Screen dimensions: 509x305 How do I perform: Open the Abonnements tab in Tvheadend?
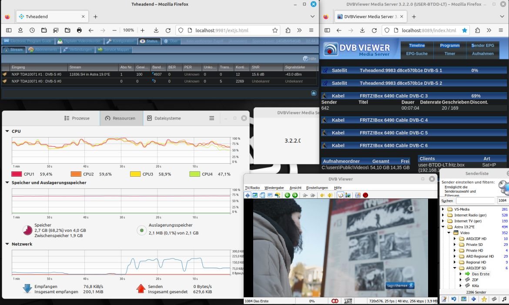(x=43, y=50)
